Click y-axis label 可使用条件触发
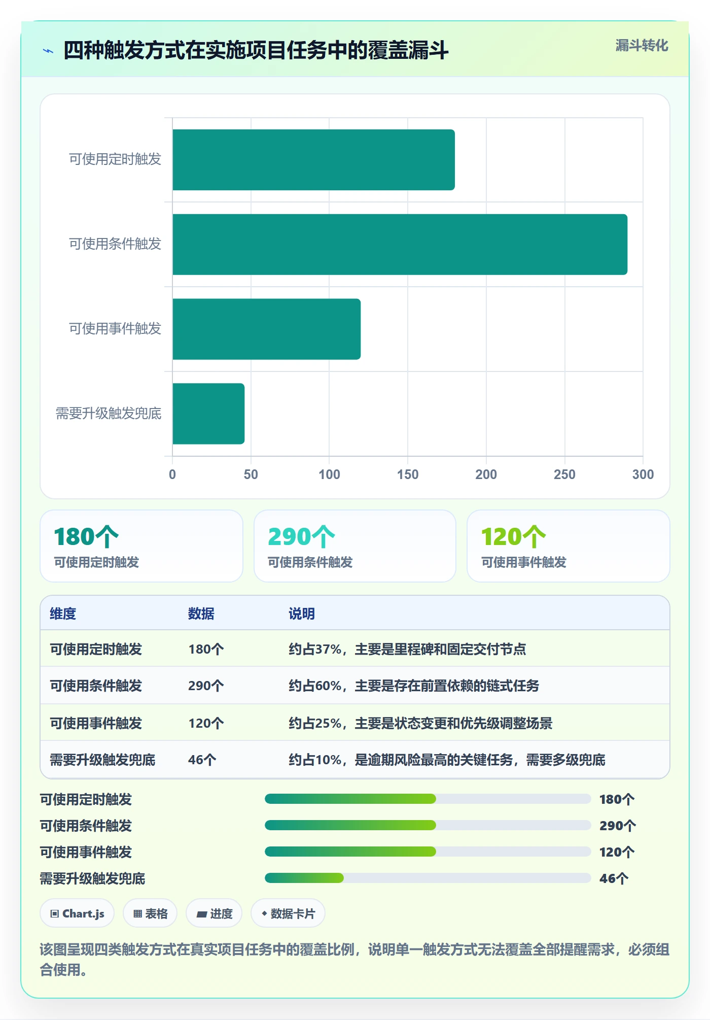Viewport: 710px width, 1020px height. [x=115, y=244]
